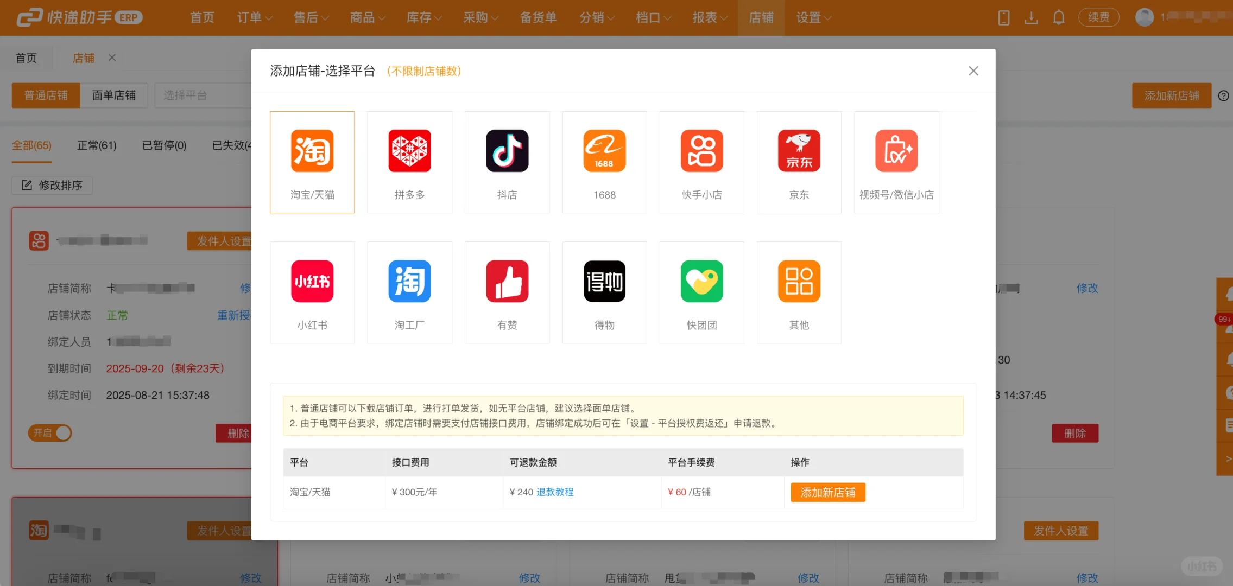Image resolution: width=1233 pixels, height=586 pixels.
Task: Choose the 视频号/微信小店 platform icon
Action: click(896, 162)
